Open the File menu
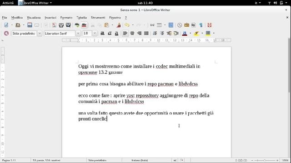The width and height of the screenshot is (291, 163). (x=5, y=18)
